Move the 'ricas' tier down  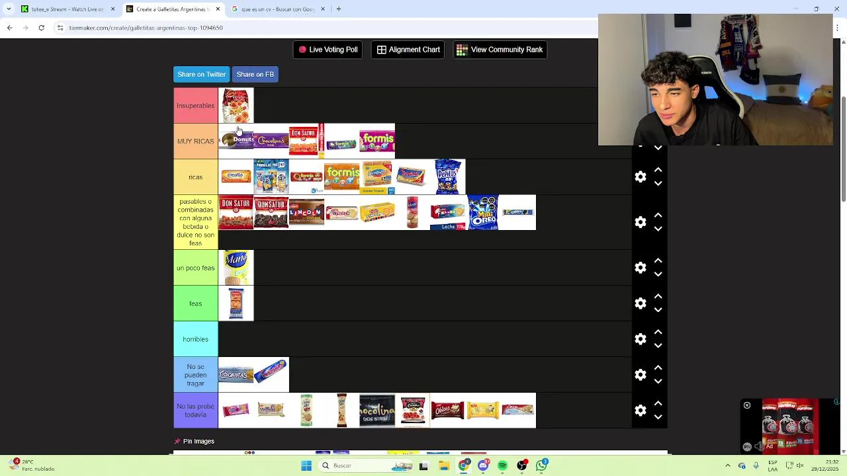point(658,183)
